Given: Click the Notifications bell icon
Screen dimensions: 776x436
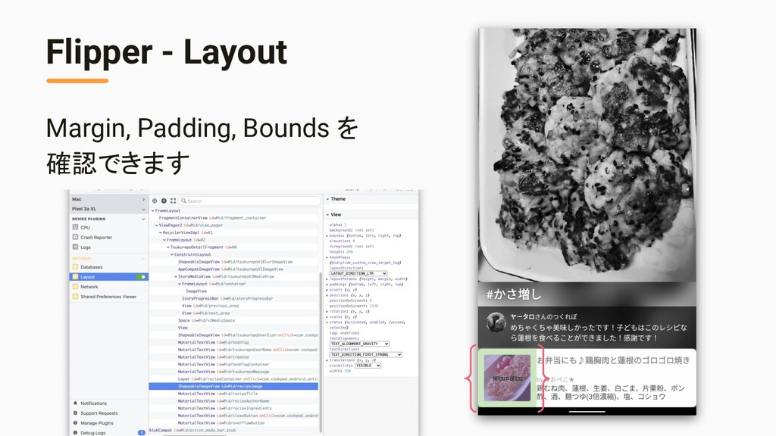Looking at the screenshot, I should click(75, 403).
